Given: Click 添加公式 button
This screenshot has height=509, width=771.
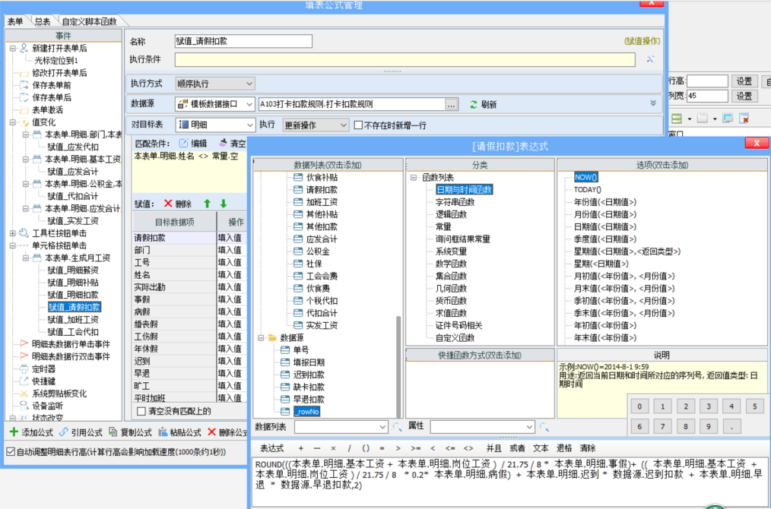Looking at the screenshot, I should (x=31, y=432).
